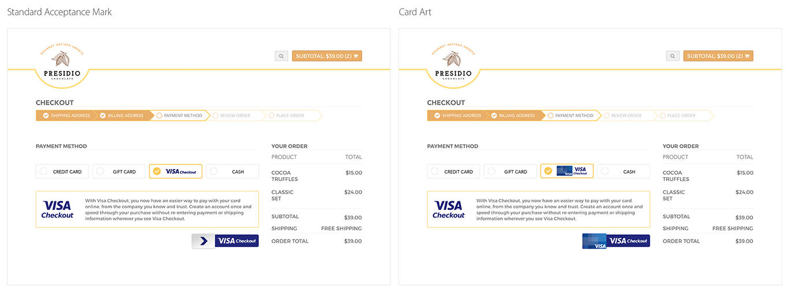The height and width of the screenshot is (296, 789).
Task: Click the Visa Checkout button with card art
Action: (x=616, y=241)
